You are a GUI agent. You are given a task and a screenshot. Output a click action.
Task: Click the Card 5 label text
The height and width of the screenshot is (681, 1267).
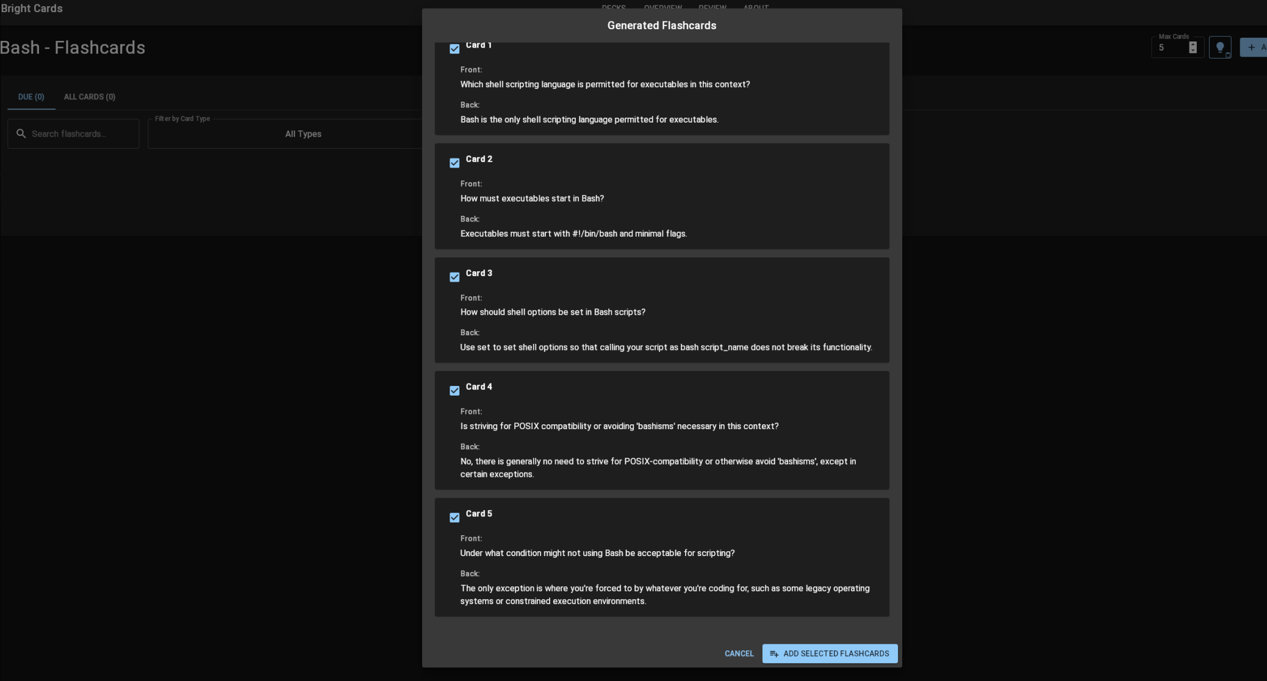(479, 513)
